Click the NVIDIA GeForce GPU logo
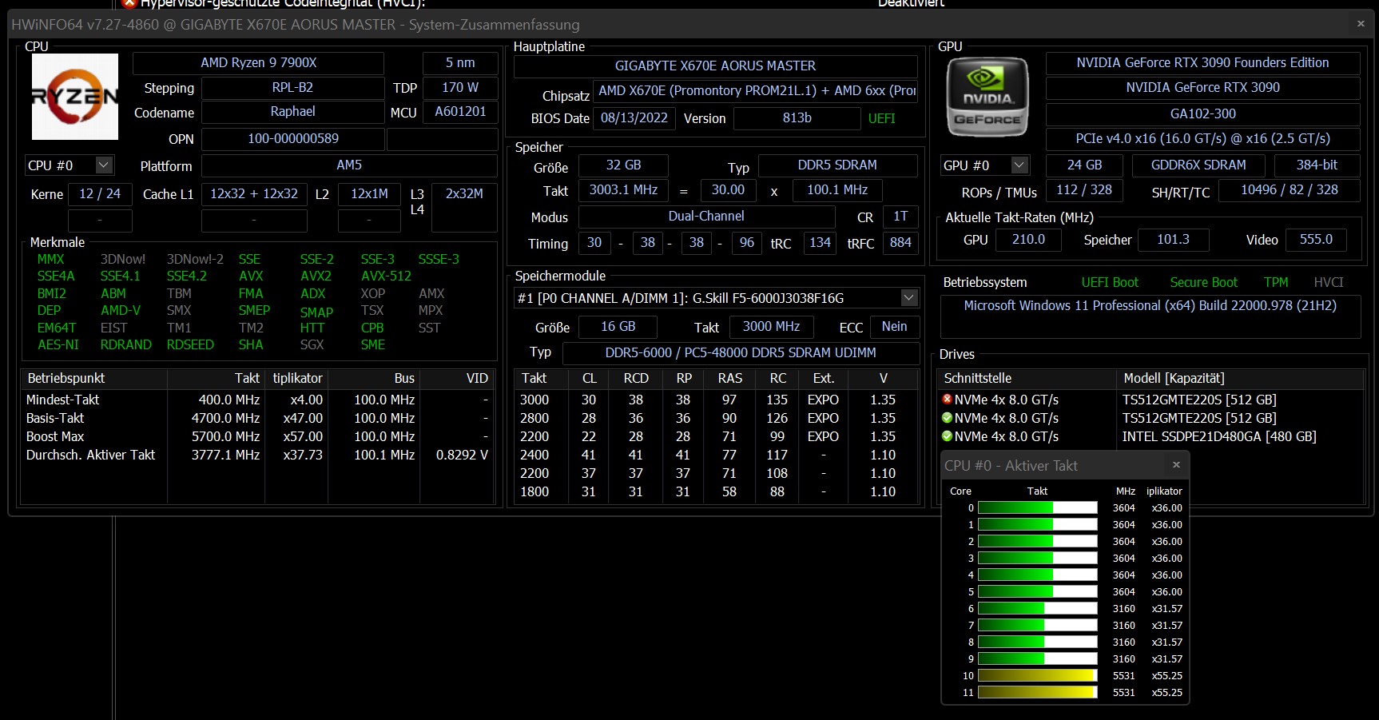 (x=988, y=97)
